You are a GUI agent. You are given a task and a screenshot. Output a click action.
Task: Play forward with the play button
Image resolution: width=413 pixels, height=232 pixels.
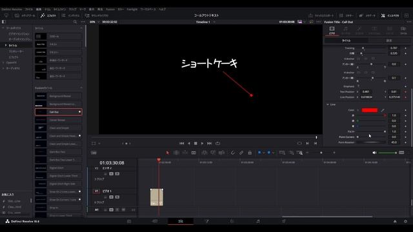(x=202, y=143)
